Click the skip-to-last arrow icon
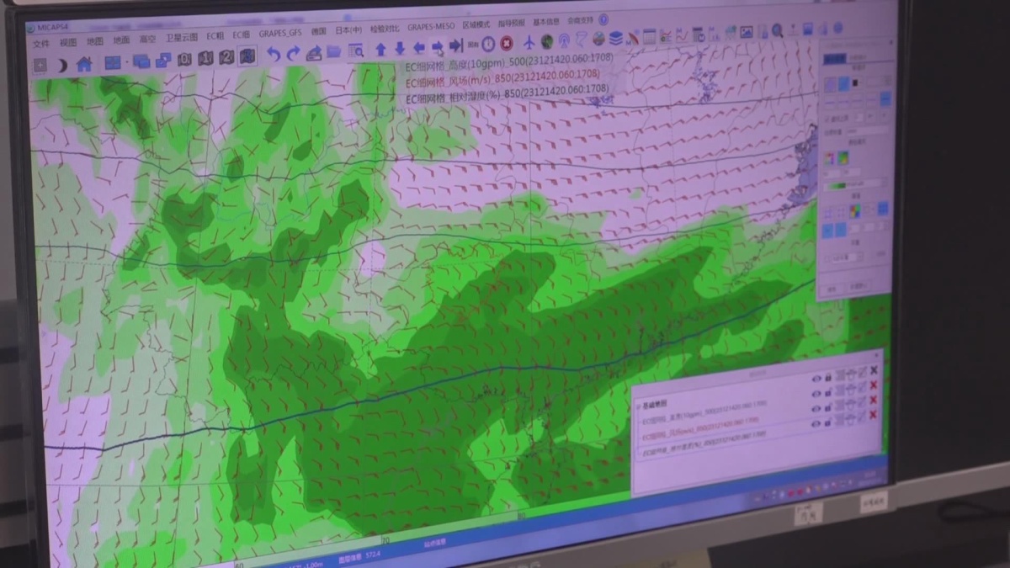Image resolution: width=1010 pixels, height=568 pixels. pyautogui.click(x=455, y=46)
